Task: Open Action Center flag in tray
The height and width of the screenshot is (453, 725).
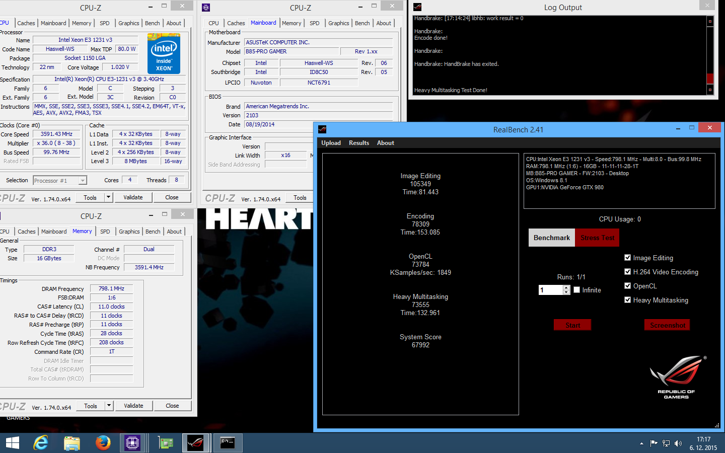Action: (x=654, y=443)
